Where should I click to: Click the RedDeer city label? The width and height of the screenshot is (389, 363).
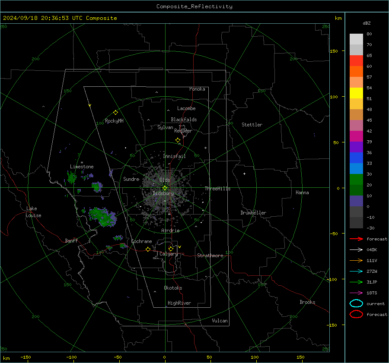[183, 131]
